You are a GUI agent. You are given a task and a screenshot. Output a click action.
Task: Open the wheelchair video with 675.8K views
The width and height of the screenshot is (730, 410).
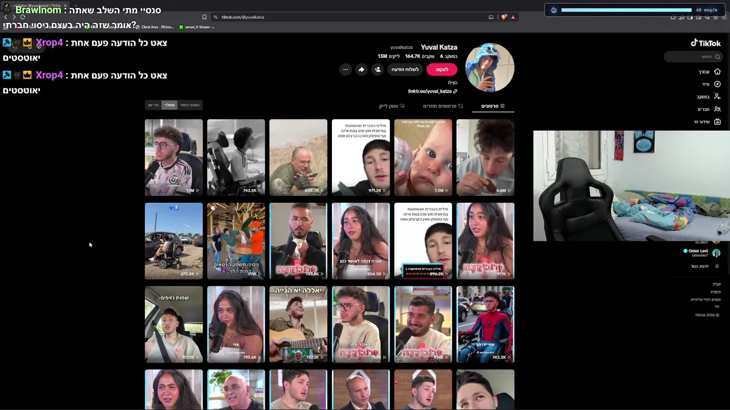(173, 241)
